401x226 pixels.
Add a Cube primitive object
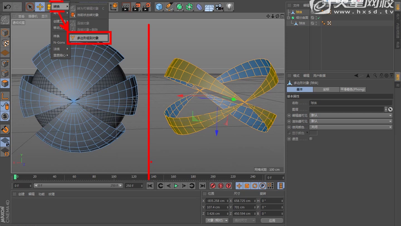tap(159, 7)
